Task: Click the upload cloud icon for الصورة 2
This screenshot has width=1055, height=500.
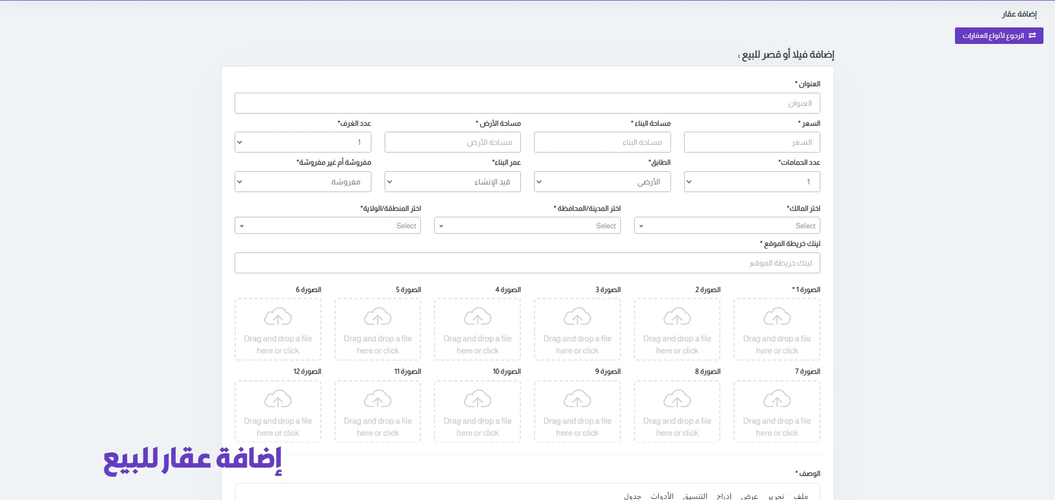Action: [x=677, y=317]
